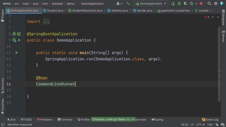
Task: Click the @SpringBootApplication annotation
Action: [x=52, y=34]
